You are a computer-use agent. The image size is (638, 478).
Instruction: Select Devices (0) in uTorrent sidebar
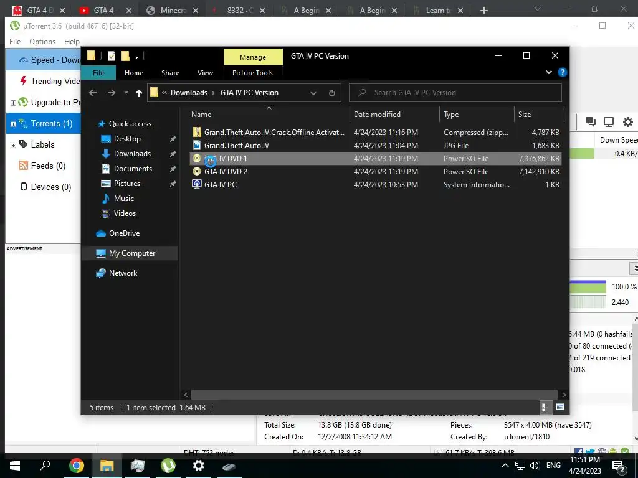pos(51,187)
